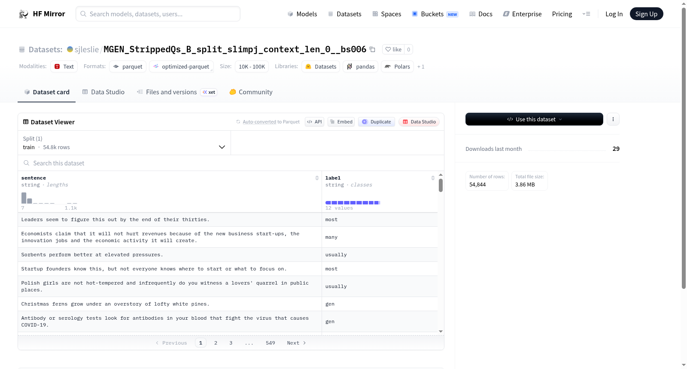Jump to page 549 of rows
This screenshot has width=687, height=369.
[271, 343]
